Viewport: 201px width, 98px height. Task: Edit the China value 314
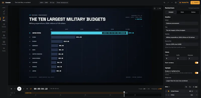coord(192,95)
